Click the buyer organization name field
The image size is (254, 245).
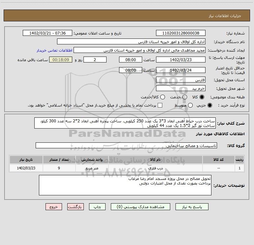pyautogui.click(x=131, y=42)
